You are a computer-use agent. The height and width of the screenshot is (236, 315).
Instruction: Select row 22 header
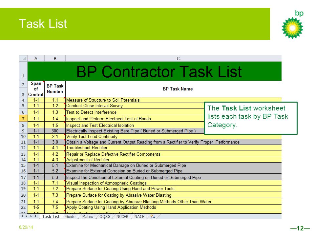(x=23, y=207)
